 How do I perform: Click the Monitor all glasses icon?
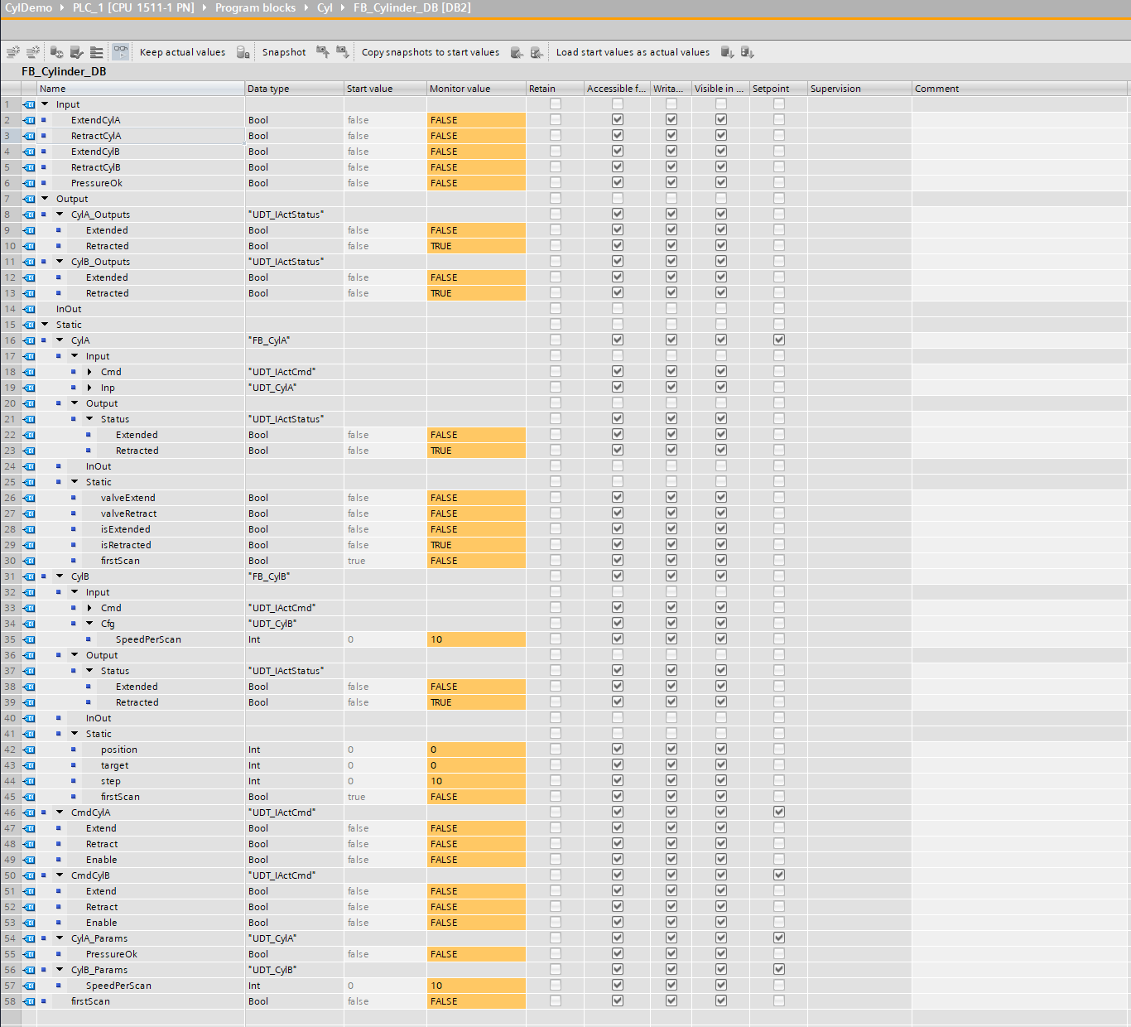click(x=121, y=52)
